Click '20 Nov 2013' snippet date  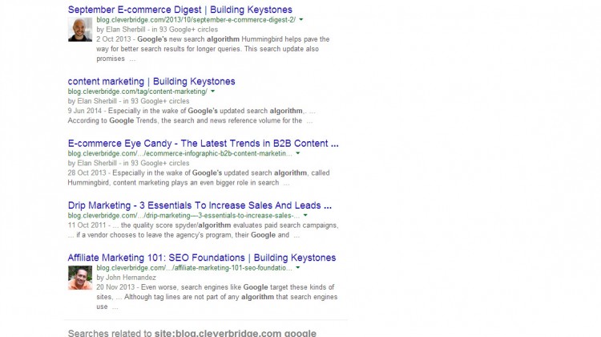[115, 287]
